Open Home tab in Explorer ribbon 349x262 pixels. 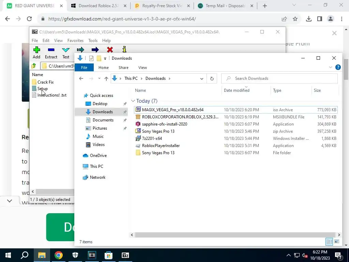[x=104, y=68]
